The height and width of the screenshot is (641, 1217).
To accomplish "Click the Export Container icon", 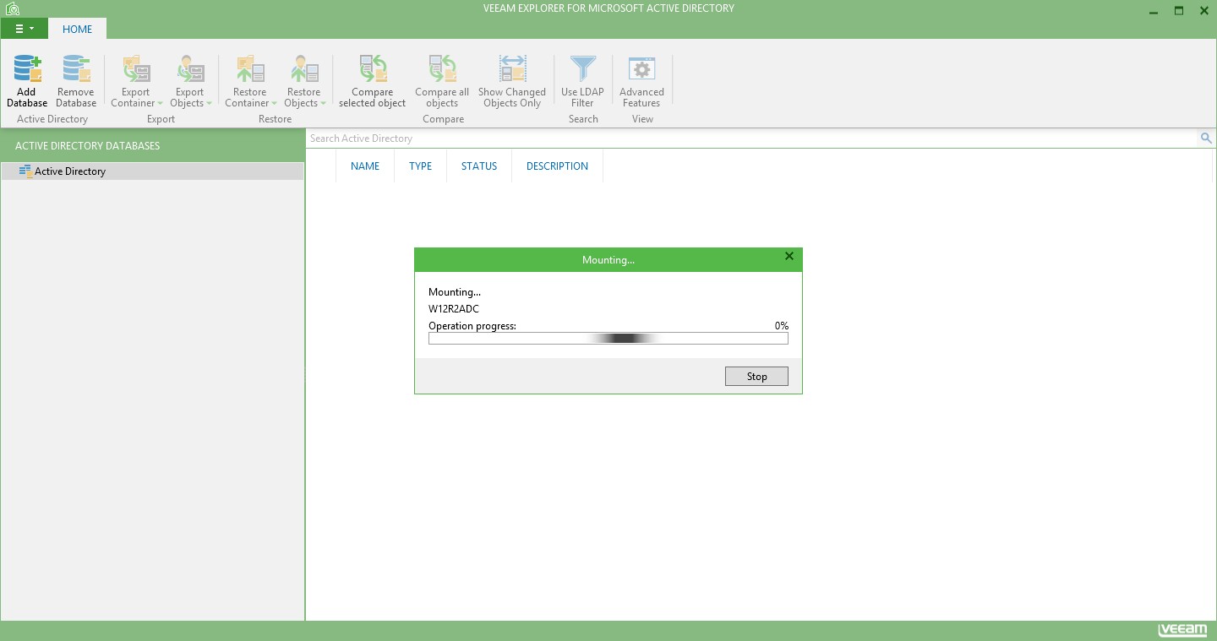I will pyautogui.click(x=135, y=68).
